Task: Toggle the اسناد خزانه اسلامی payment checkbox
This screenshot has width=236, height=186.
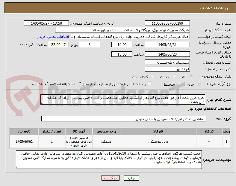Action: click(150, 84)
